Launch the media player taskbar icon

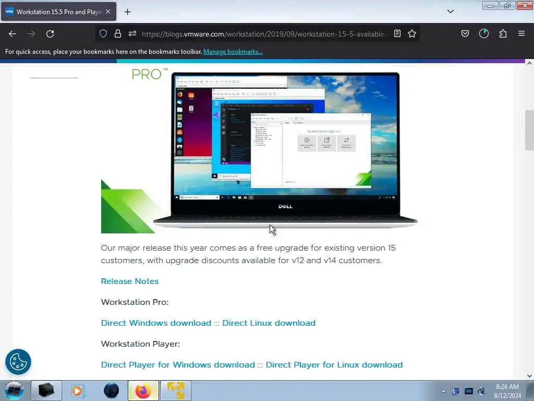[x=77, y=391]
